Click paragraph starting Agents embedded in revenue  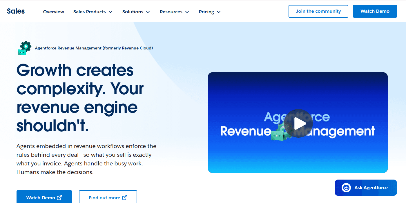tap(86, 159)
